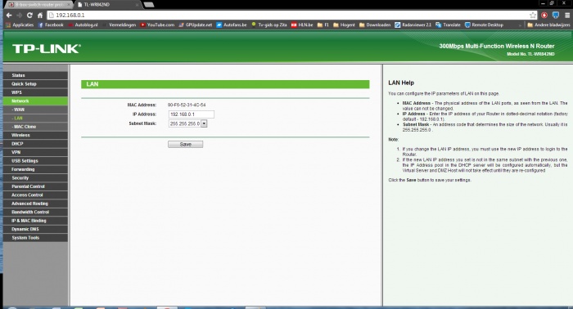
Task: Open the Remote Desktop bookmark
Action: click(484, 25)
